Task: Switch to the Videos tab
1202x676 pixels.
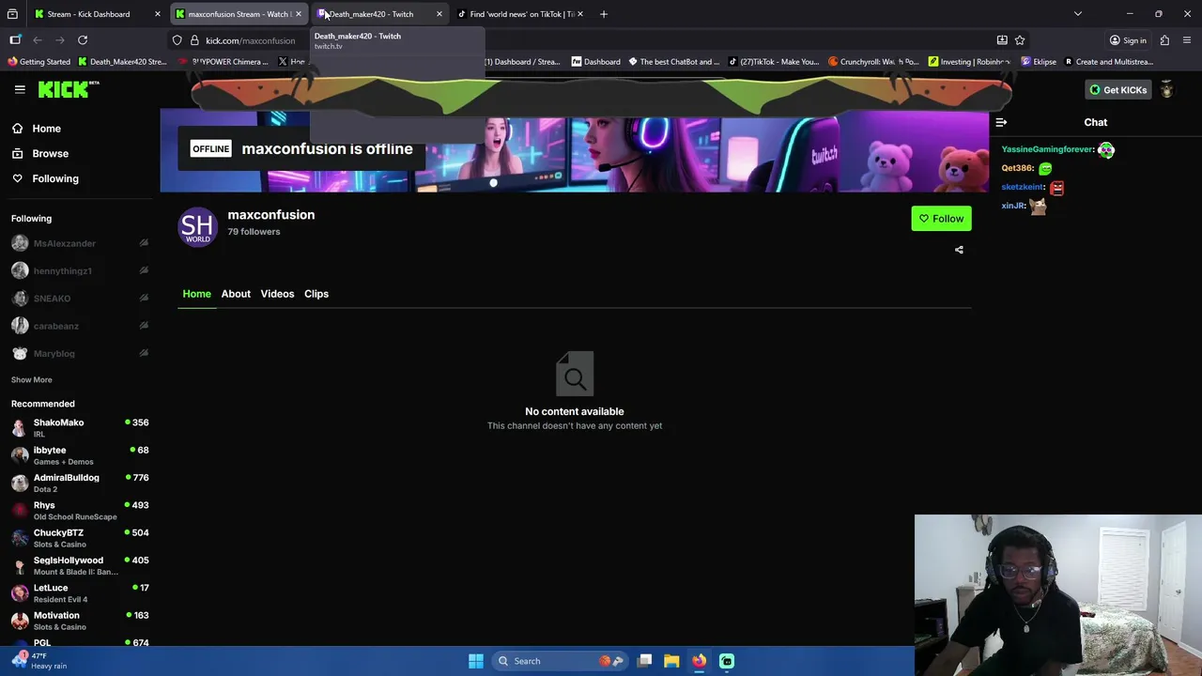Action: click(277, 294)
